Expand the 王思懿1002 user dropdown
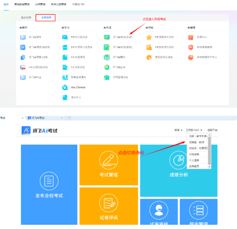237x229 pixels. click(x=194, y=130)
